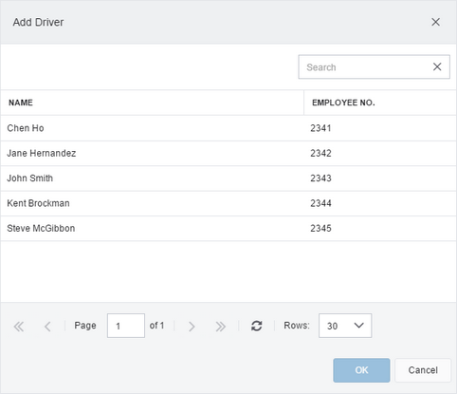Go to previous page arrow

point(47,327)
